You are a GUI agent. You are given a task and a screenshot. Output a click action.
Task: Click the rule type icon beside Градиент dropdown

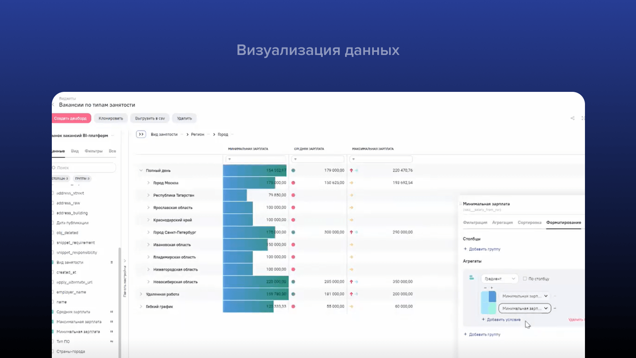pyautogui.click(x=472, y=278)
